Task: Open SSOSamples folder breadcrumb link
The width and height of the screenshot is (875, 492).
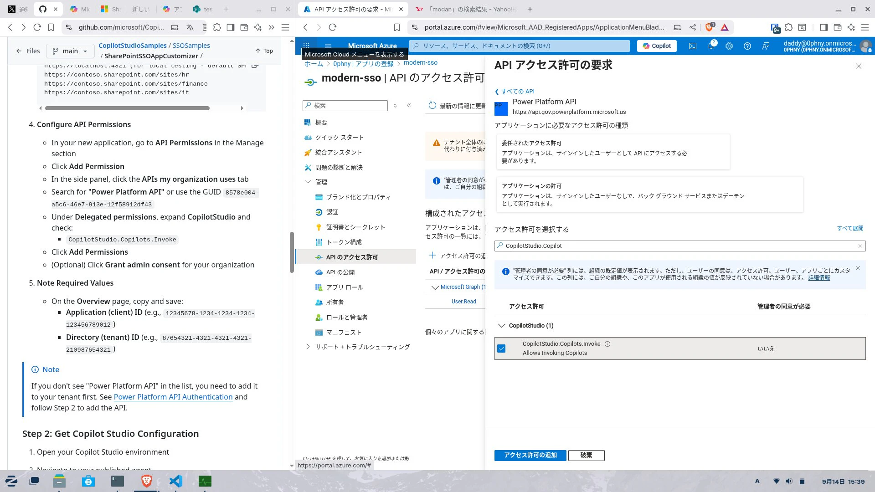Action: (191, 46)
